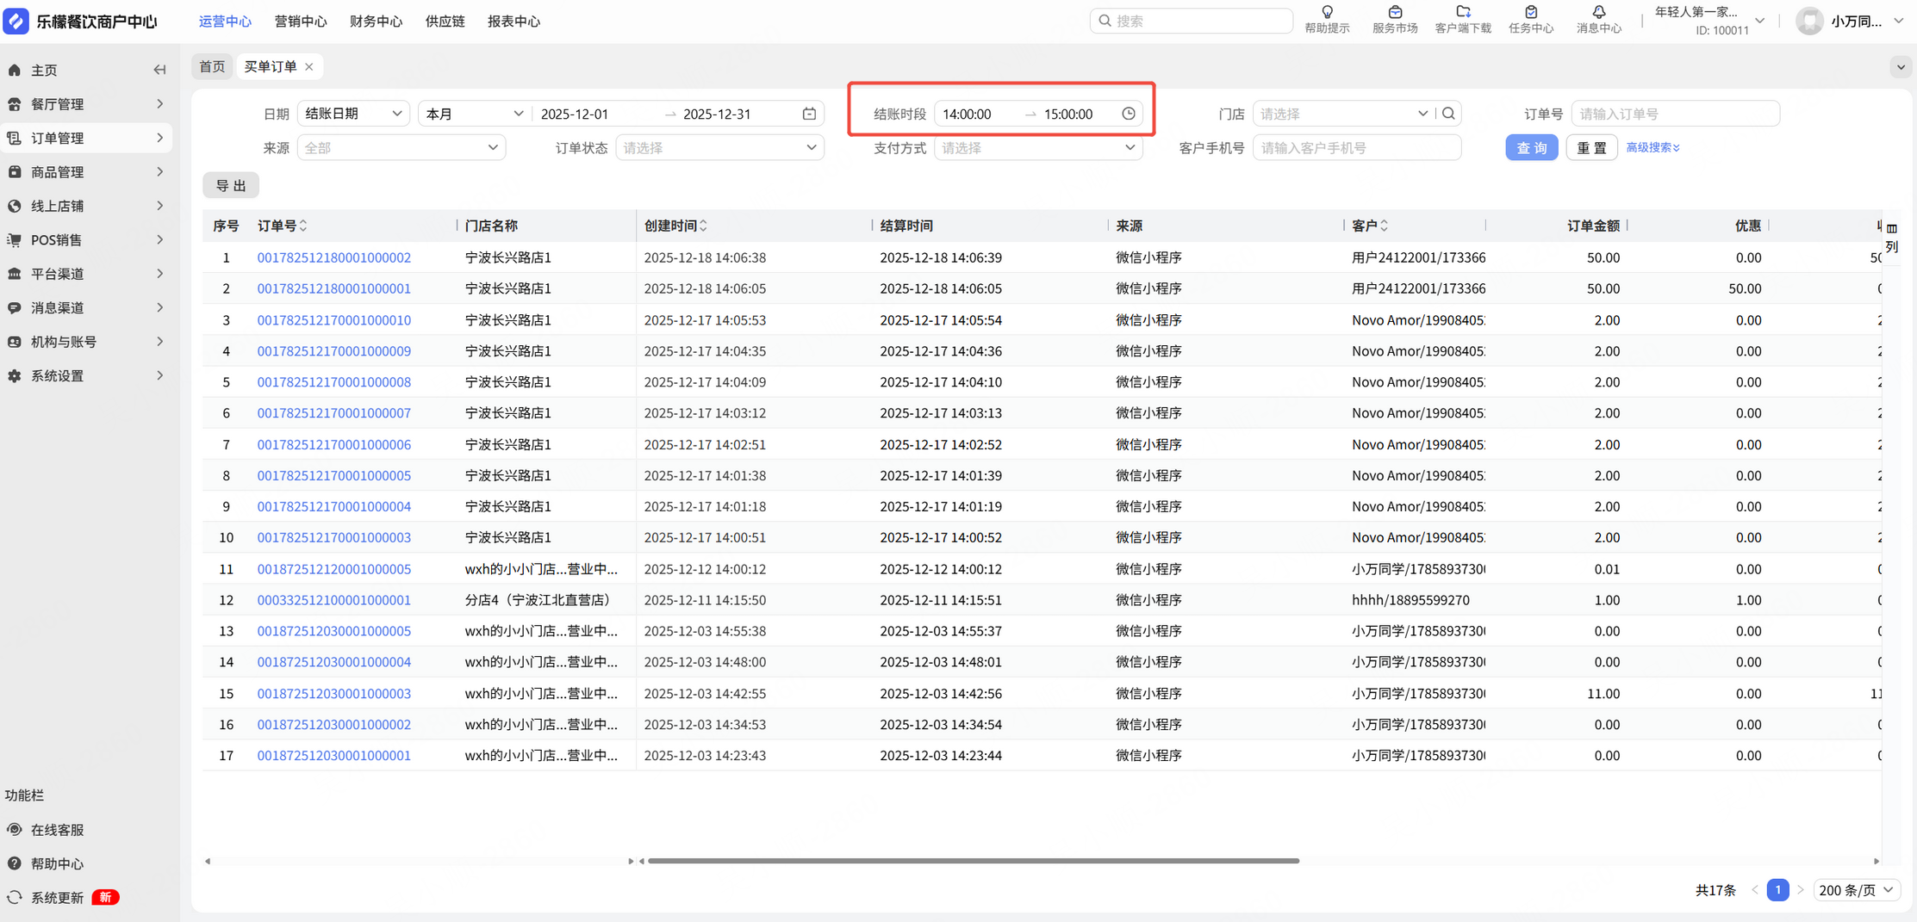1917x922 pixels.
Task: Open the 消息中心 bell icon
Action: pyautogui.click(x=1598, y=13)
